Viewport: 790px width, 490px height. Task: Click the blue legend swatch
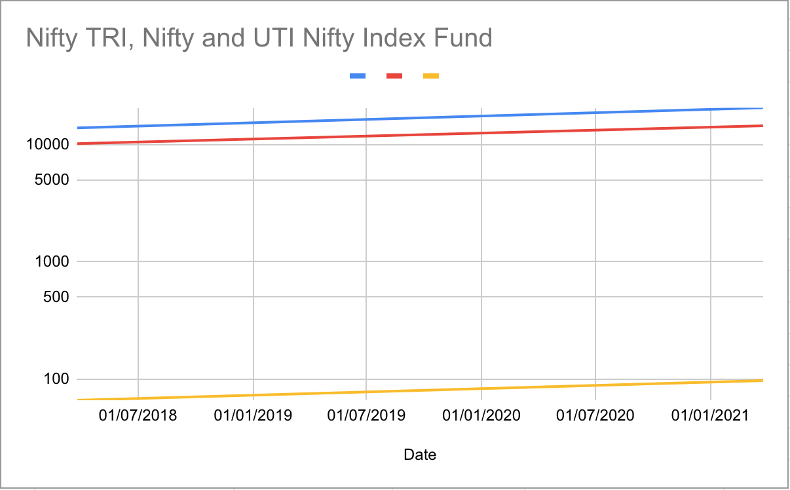(x=358, y=76)
